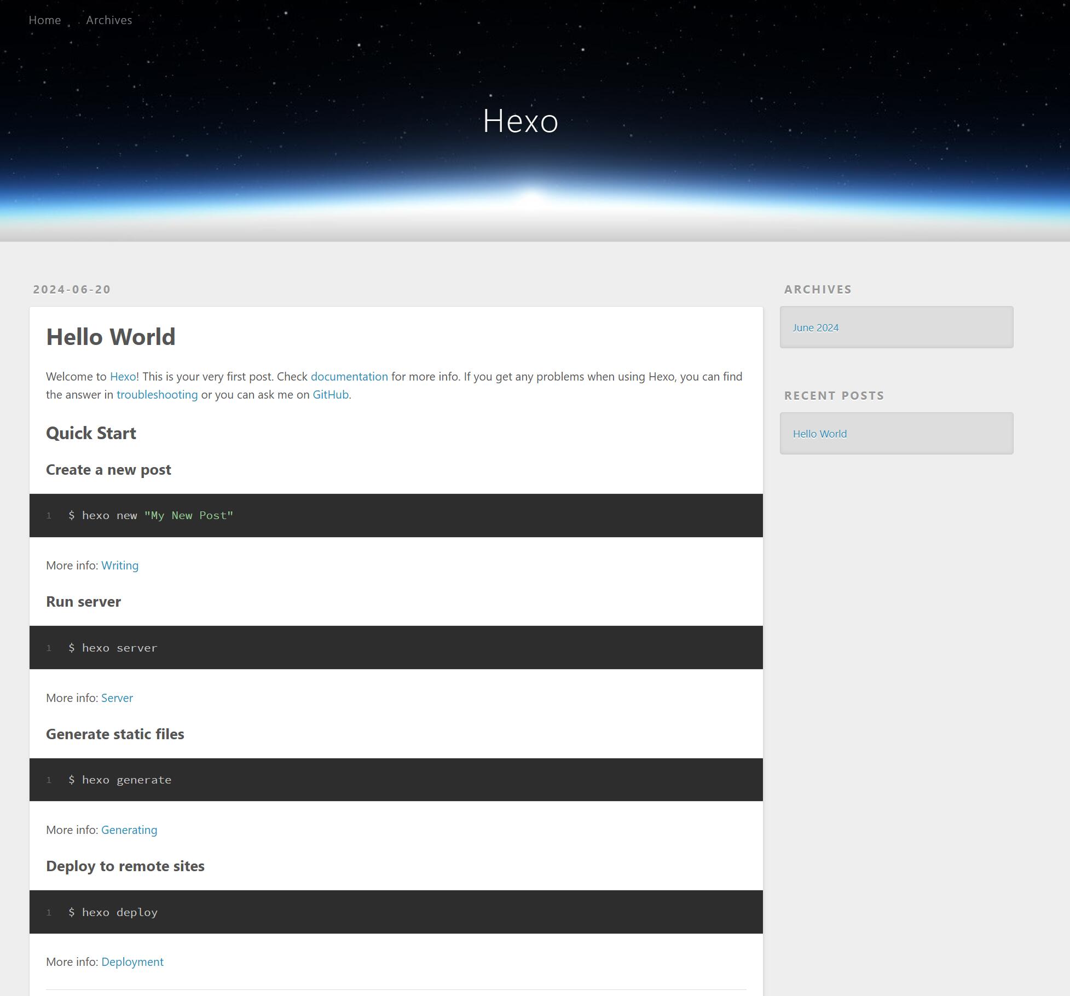Screen dimensions: 1070x996
Task: Open the documentation link
Action: [349, 377]
